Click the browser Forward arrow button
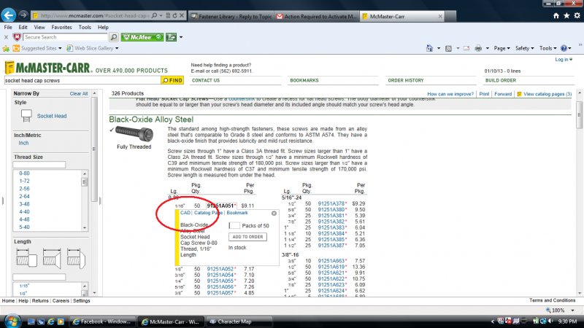 (x=23, y=15)
